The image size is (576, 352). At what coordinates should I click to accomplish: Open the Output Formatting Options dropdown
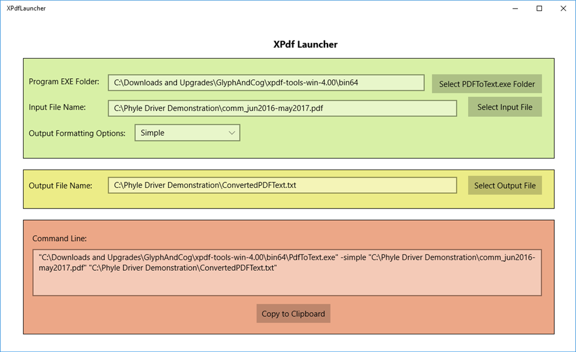[x=232, y=133]
